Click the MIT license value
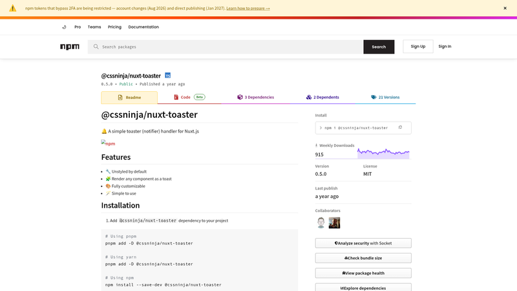This screenshot has width=517, height=291. coord(367,174)
